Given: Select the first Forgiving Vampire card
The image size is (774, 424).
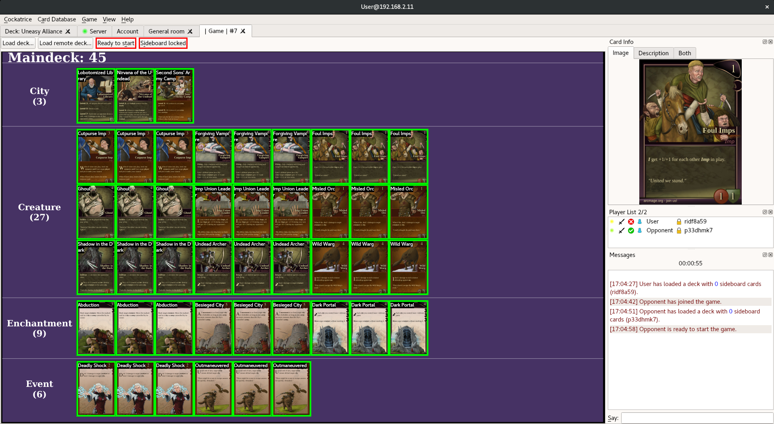Looking at the screenshot, I should point(213,157).
